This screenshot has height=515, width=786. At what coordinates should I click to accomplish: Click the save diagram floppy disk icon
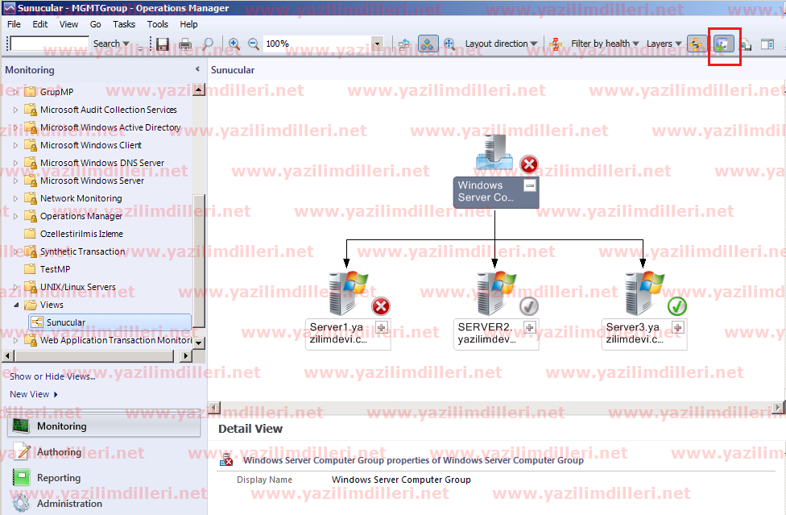[x=163, y=44]
